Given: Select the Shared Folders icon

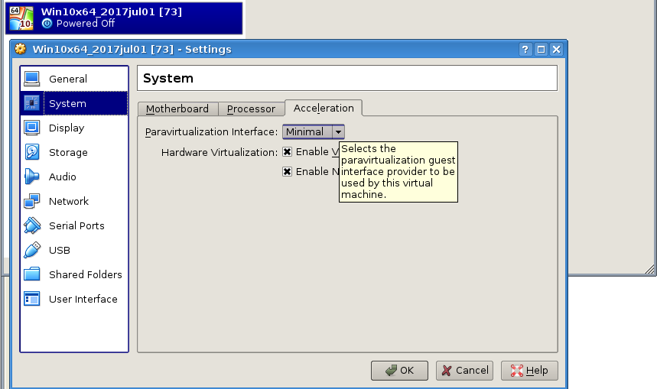Looking at the screenshot, I should click(x=32, y=274).
